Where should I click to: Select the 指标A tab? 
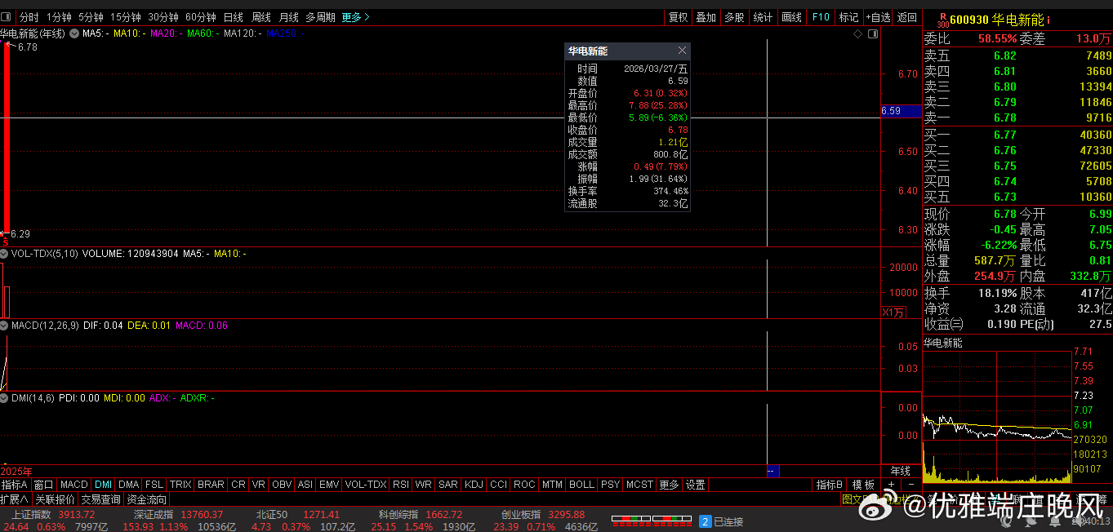click(15, 485)
